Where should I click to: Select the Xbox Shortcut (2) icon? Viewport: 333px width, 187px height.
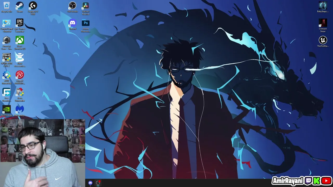click(x=20, y=43)
